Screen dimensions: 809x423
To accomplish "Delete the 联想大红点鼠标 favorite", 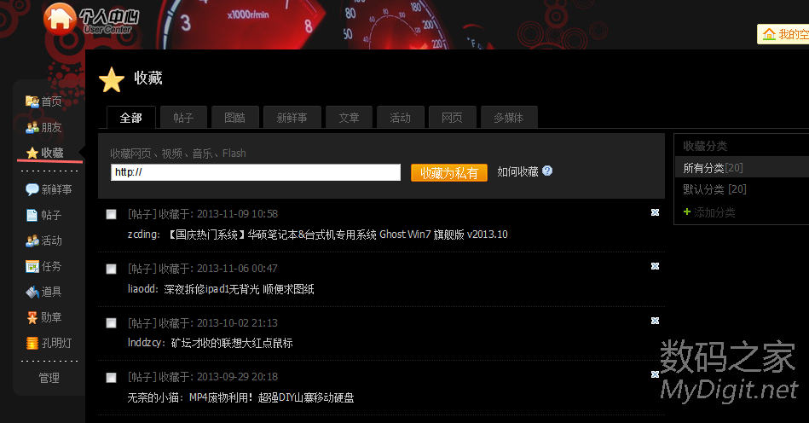I will click(x=655, y=321).
